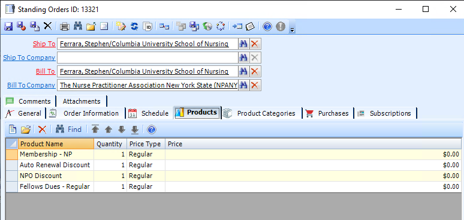Move product row up one
464x220 pixels.
coord(109,129)
